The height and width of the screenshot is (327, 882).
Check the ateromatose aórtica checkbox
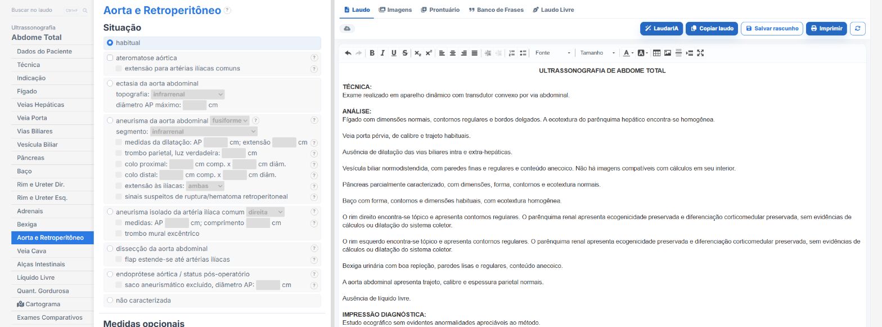tap(110, 58)
